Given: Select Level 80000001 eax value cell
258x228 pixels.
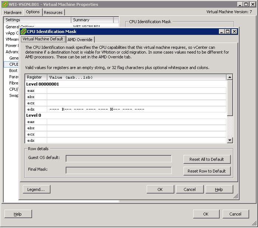Looking at the screenshot, I should [136, 90].
